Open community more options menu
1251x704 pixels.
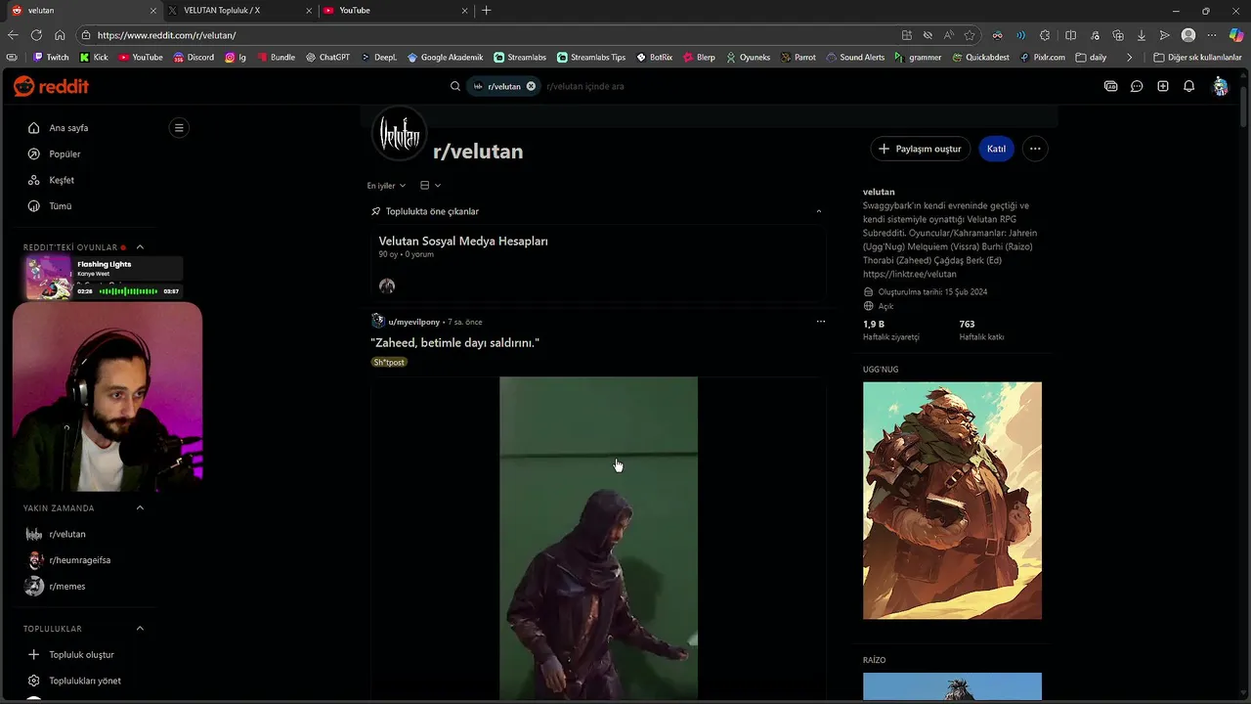(1035, 149)
